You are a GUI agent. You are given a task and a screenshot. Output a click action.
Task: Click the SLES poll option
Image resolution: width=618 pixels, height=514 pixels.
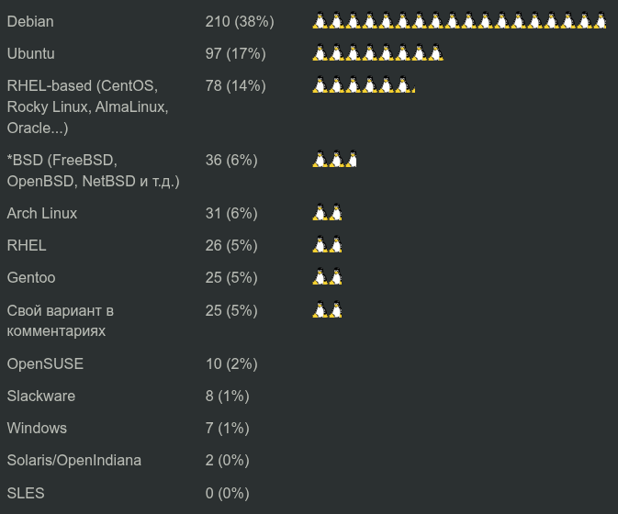pos(26,493)
